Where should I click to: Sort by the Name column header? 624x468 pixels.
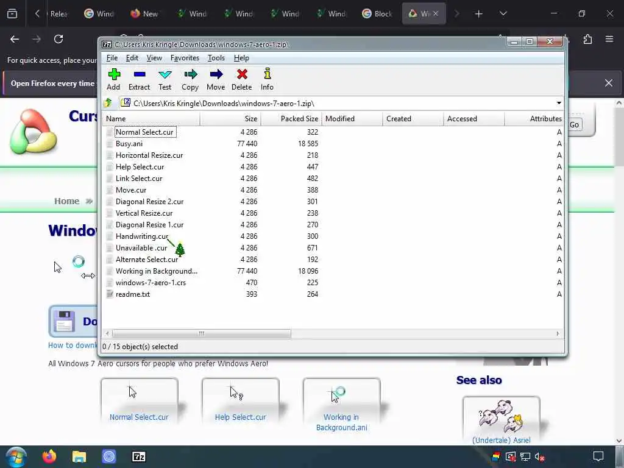pos(151,119)
